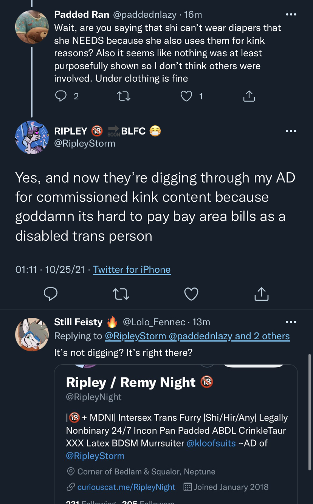Like RIPLEY's main tweet
Viewport: 313px width, 504px height.
191,294
